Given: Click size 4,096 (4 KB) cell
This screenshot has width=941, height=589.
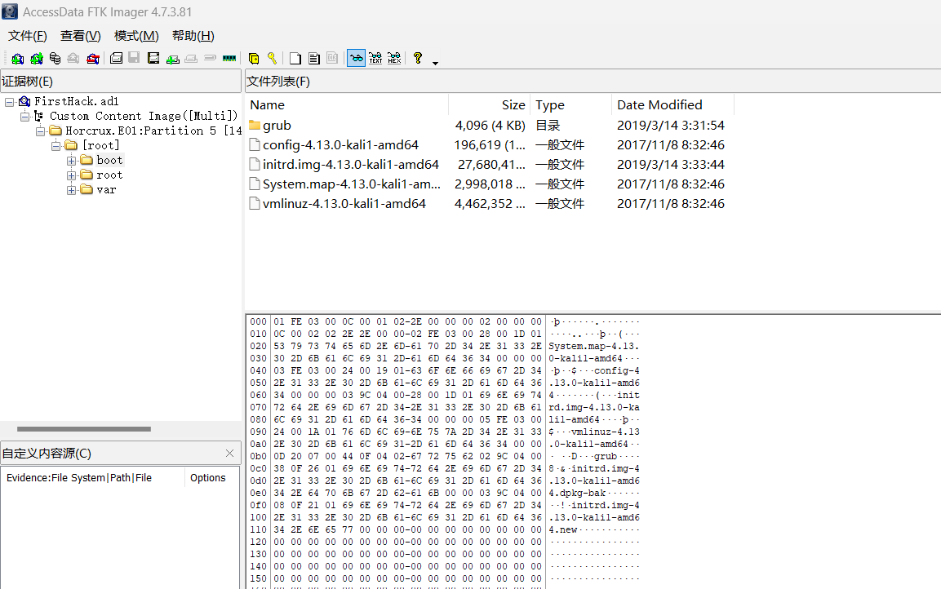Looking at the screenshot, I should coord(490,126).
